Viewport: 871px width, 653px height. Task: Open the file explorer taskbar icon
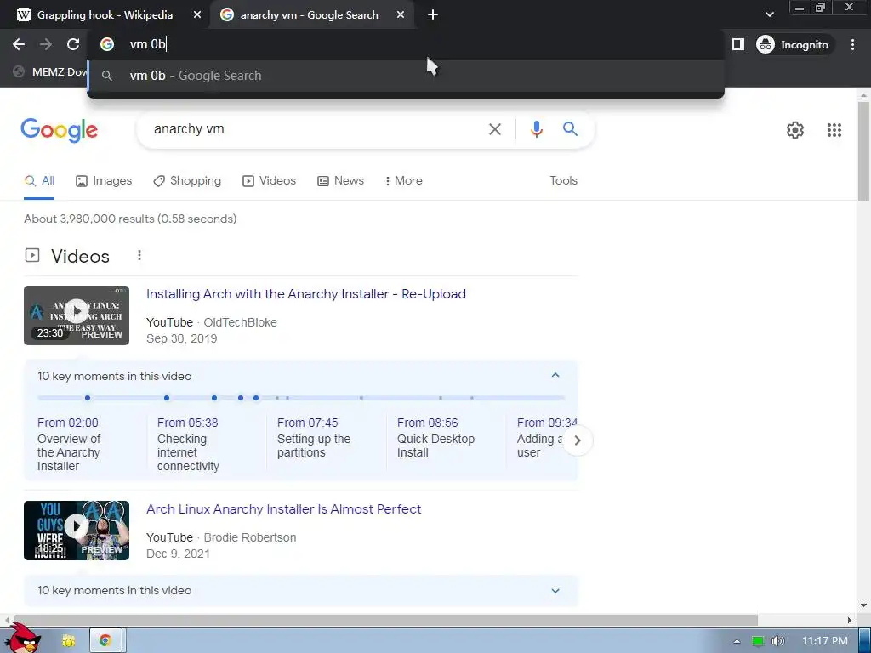(x=68, y=641)
